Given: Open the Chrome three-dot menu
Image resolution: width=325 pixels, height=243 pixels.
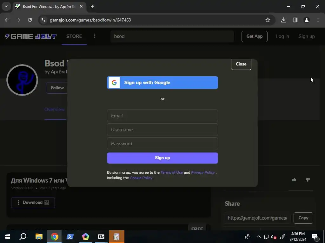Looking at the screenshot, I should (318, 20).
